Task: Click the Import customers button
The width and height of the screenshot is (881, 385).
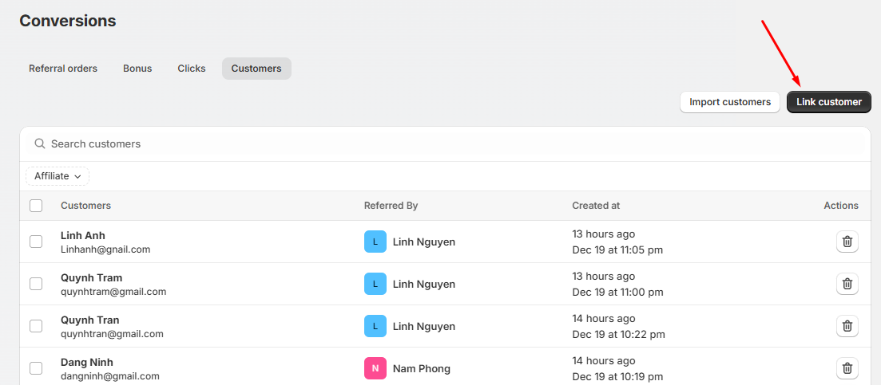Action: [x=729, y=102]
